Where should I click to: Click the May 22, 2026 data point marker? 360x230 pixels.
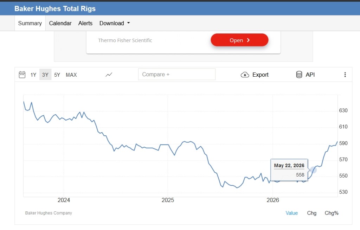[x=313, y=170]
